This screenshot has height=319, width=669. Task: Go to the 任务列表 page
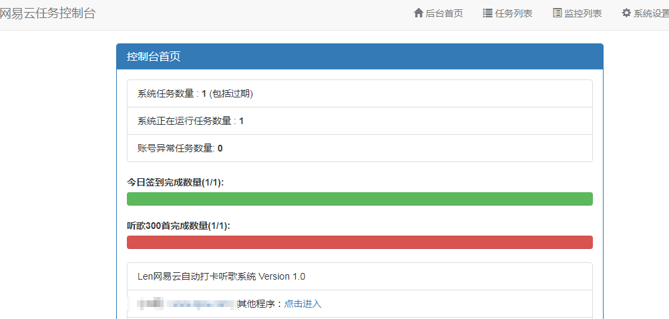tap(513, 13)
